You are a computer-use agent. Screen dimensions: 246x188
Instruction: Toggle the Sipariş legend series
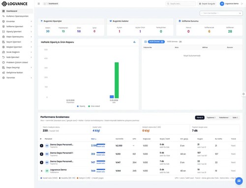click(x=81, y=106)
